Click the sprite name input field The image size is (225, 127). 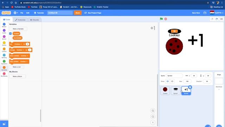tap(174, 75)
